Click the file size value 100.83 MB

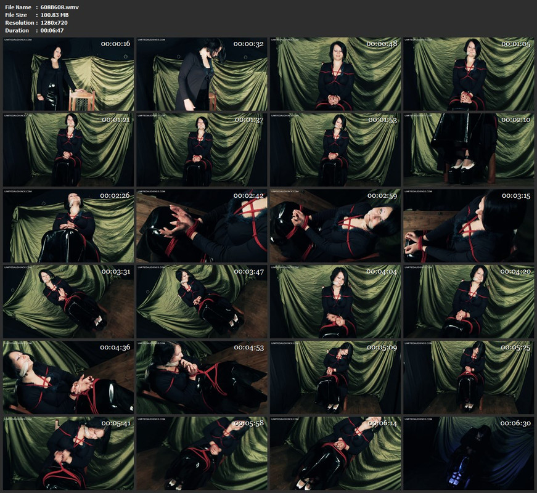pyautogui.click(x=54, y=15)
